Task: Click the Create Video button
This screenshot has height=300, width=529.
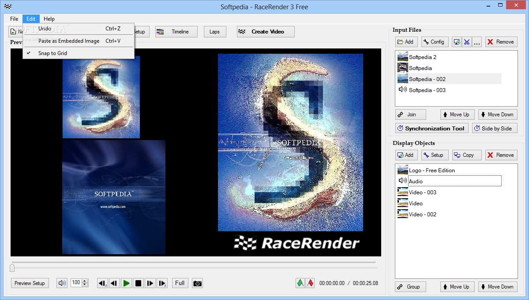Action: click(x=266, y=32)
